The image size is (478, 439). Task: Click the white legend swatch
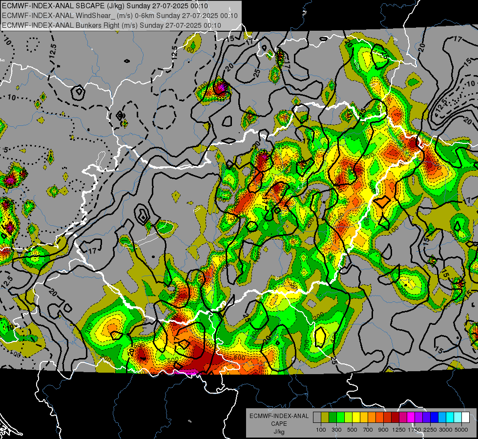click(465, 418)
